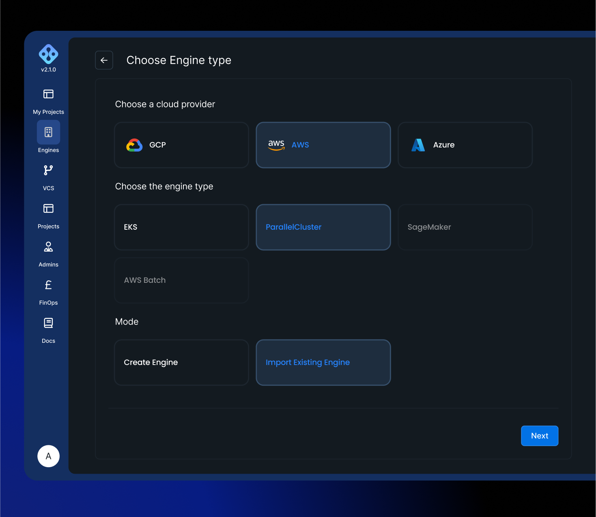Click the Next button
Image resolution: width=596 pixels, height=517 pixels.
(540, 436)
